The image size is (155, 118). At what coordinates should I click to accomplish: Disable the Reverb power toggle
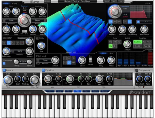4,70
